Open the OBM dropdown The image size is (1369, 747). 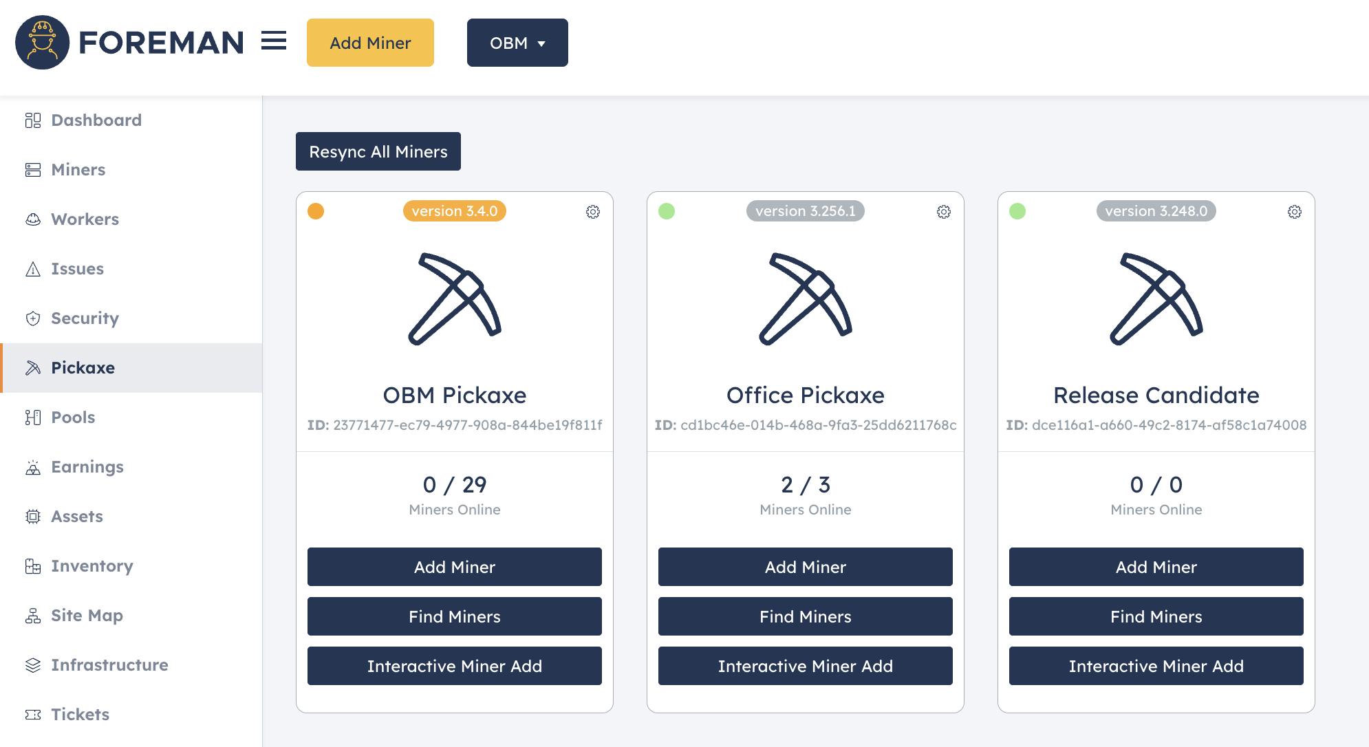517,43
